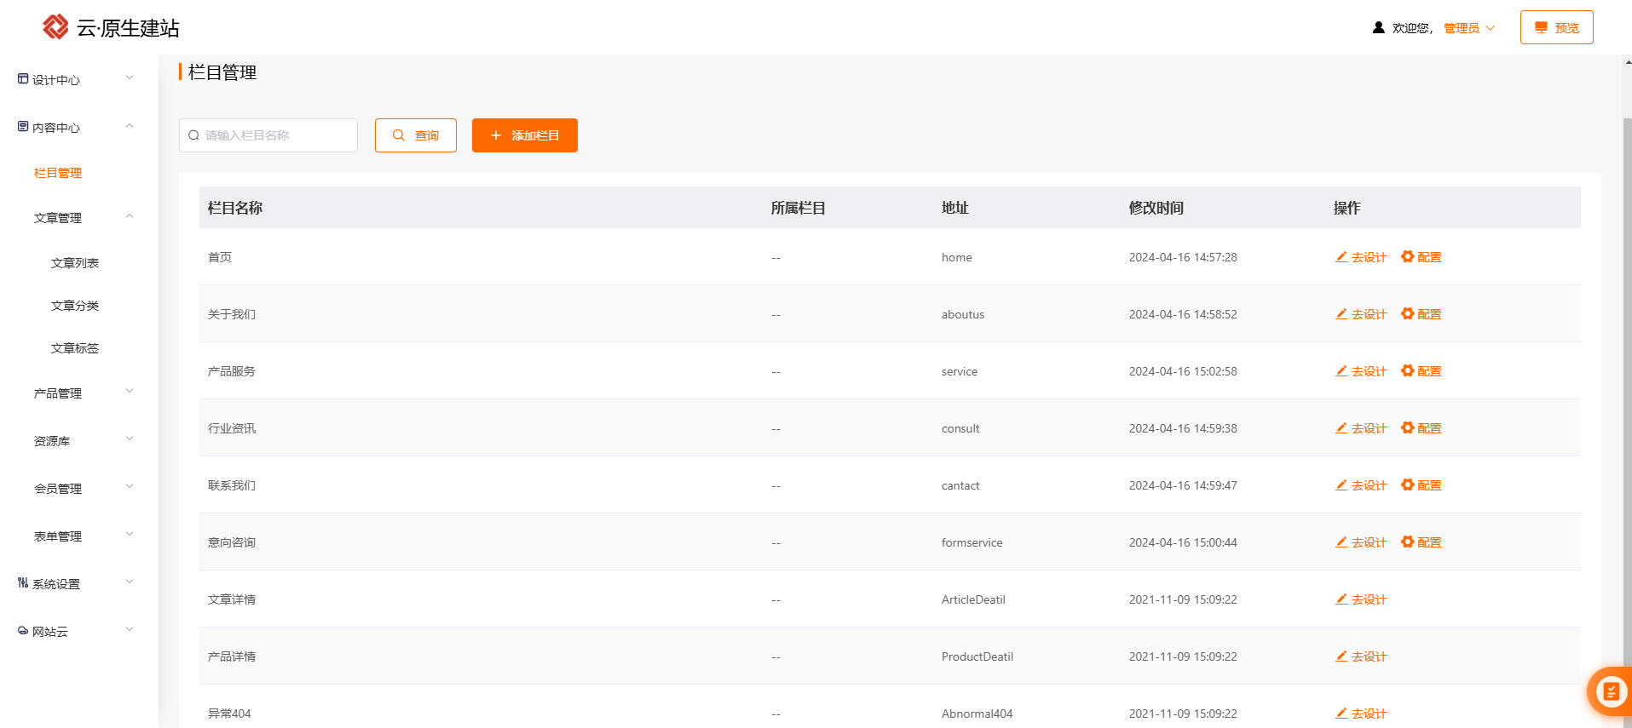Image resolution: width=1632 pixels, height=728 pixels.
Task: Click the 设计中心 sidebar icon
Action: pyautogui.click(x=23, y=79)
